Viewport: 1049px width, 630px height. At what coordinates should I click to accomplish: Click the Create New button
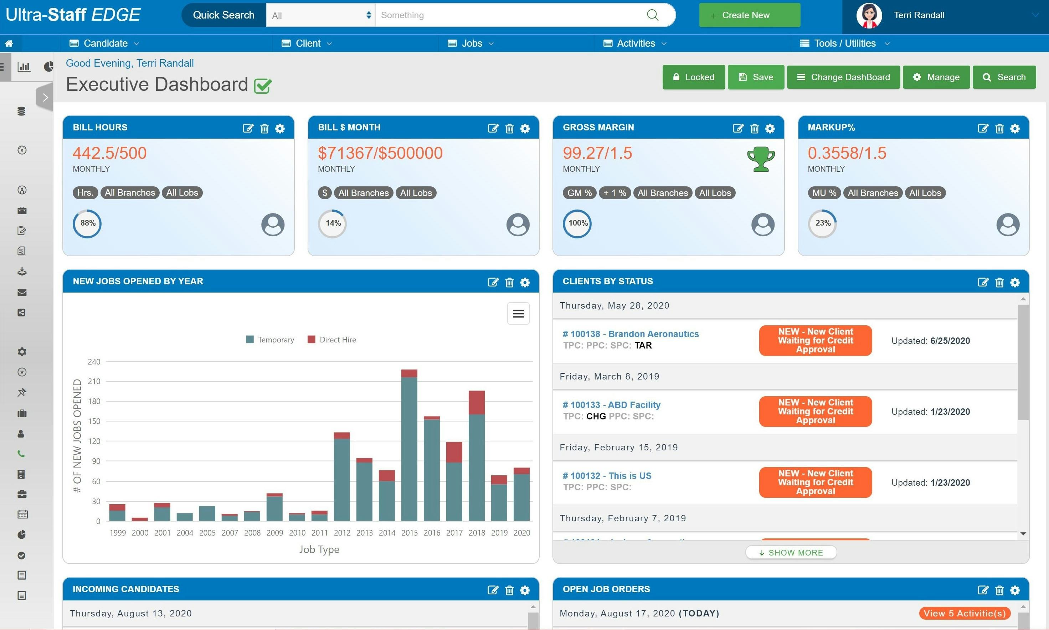(x=749, y=15)
